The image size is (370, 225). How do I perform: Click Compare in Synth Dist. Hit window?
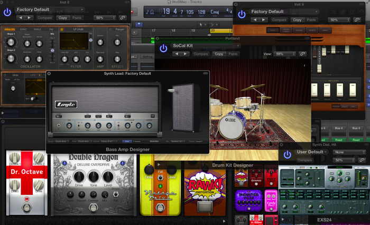point(305,160)
